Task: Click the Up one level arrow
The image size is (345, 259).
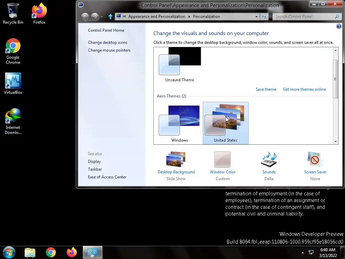Action: [x=111, y=17]
